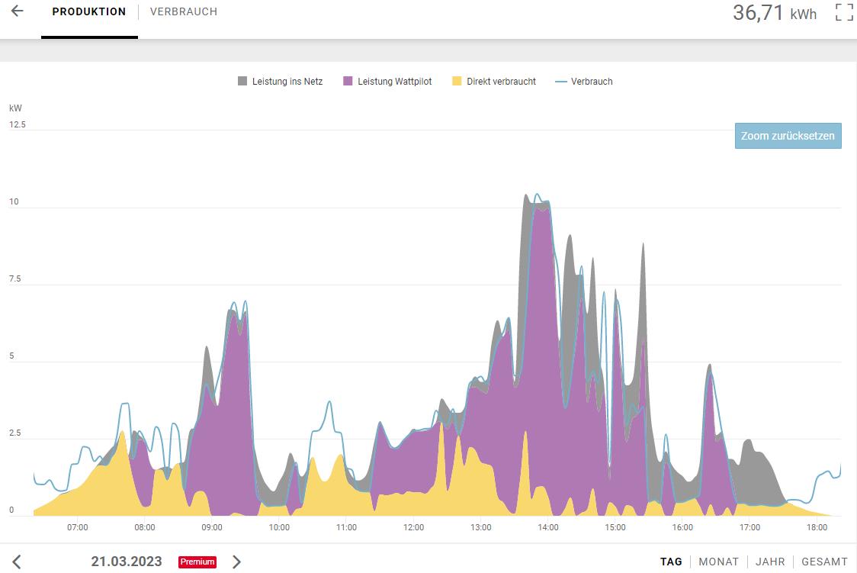Select the JAHR time range

(770, 562)
